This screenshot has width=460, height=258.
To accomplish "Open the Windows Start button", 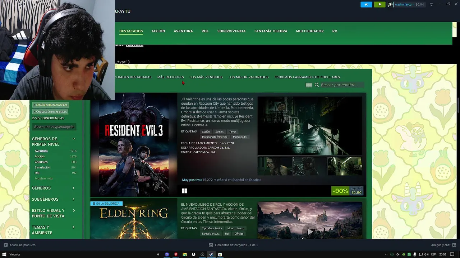I will [4, 254].
